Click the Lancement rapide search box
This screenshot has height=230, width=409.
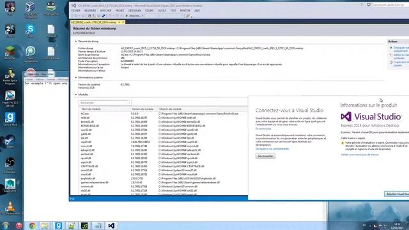pos(390,5)
